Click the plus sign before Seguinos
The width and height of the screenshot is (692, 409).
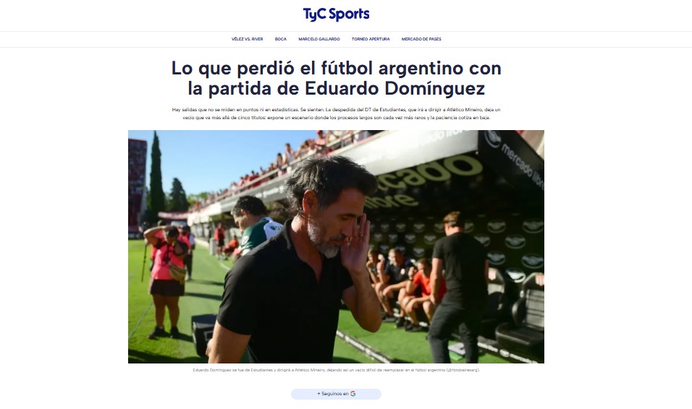(x=318, y=394)
